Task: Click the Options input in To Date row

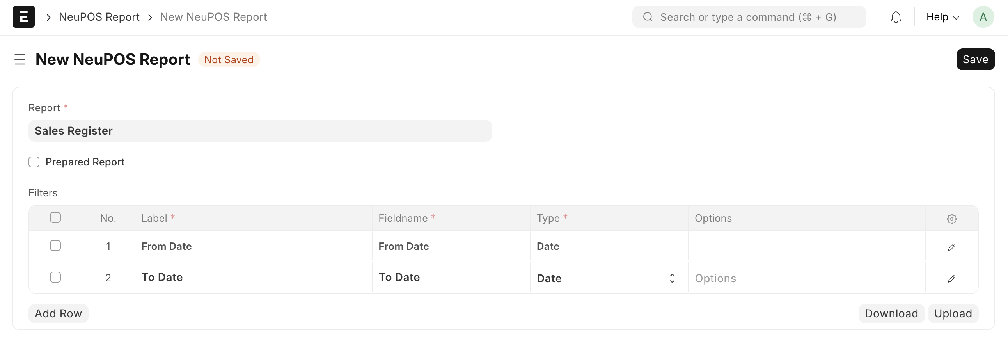Action: point(806,278)
